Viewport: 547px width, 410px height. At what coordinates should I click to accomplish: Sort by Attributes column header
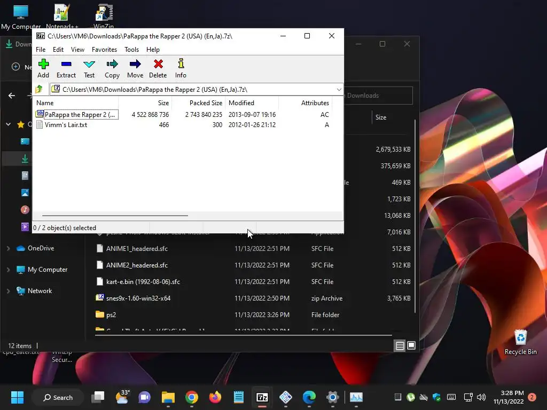click(x=305, y=103)
